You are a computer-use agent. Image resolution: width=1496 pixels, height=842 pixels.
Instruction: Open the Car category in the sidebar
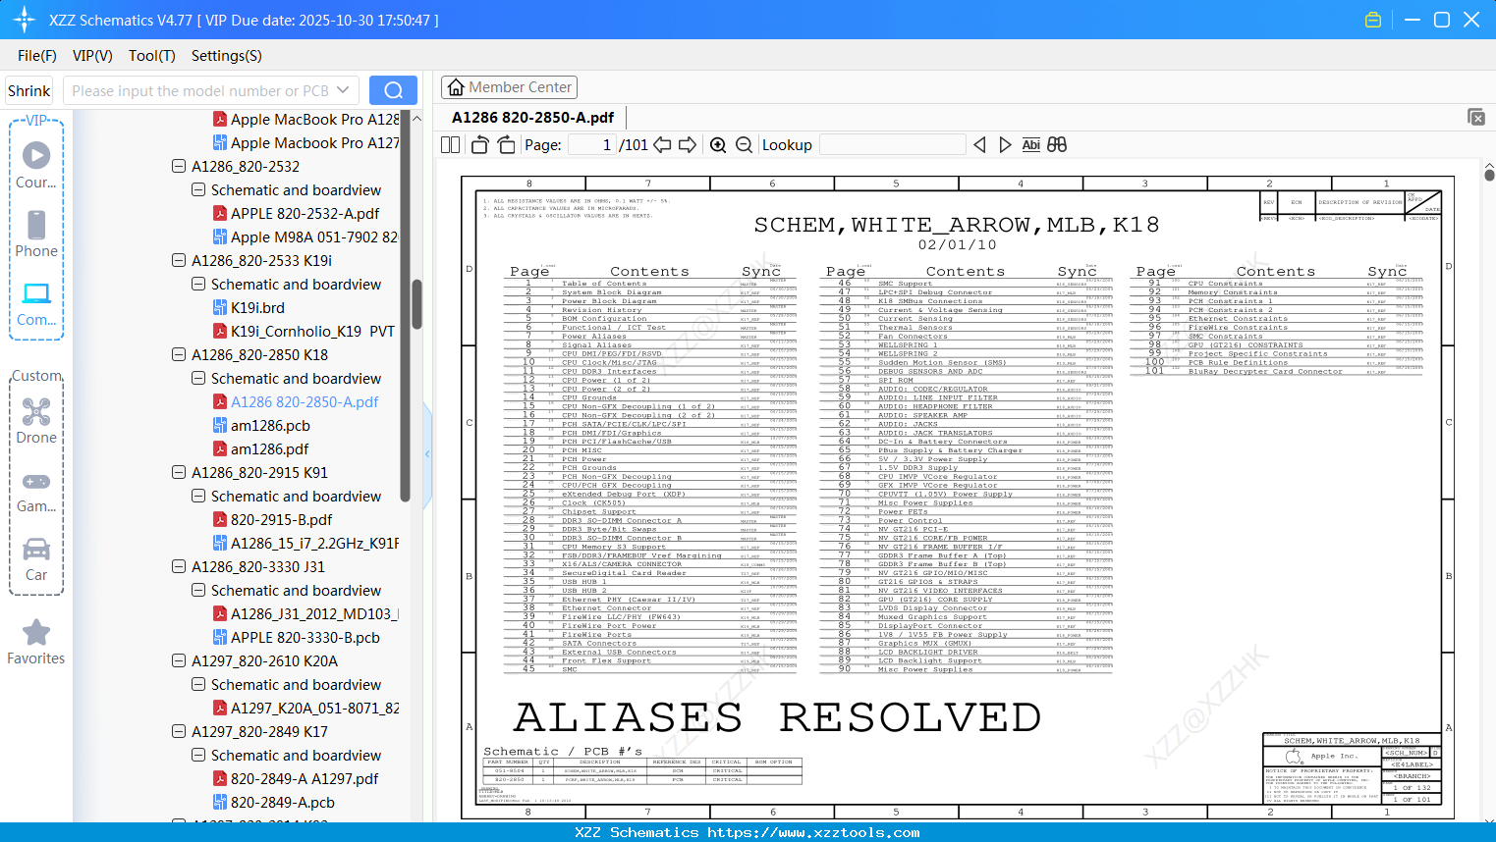coord(36,557)
